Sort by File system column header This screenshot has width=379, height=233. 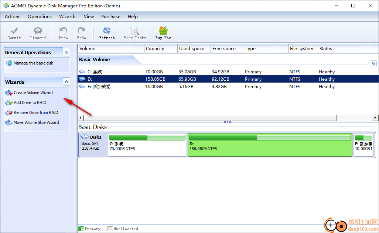tap(303, 49)
